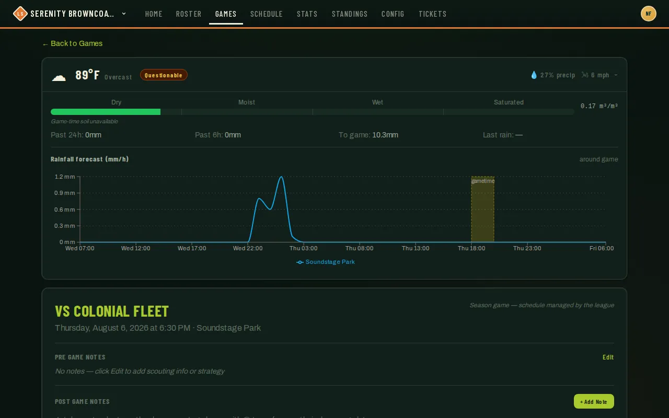669x418 pixels.
Task: Click the 'To game: 10.3mm' value
Action: (x=368, y=135)
